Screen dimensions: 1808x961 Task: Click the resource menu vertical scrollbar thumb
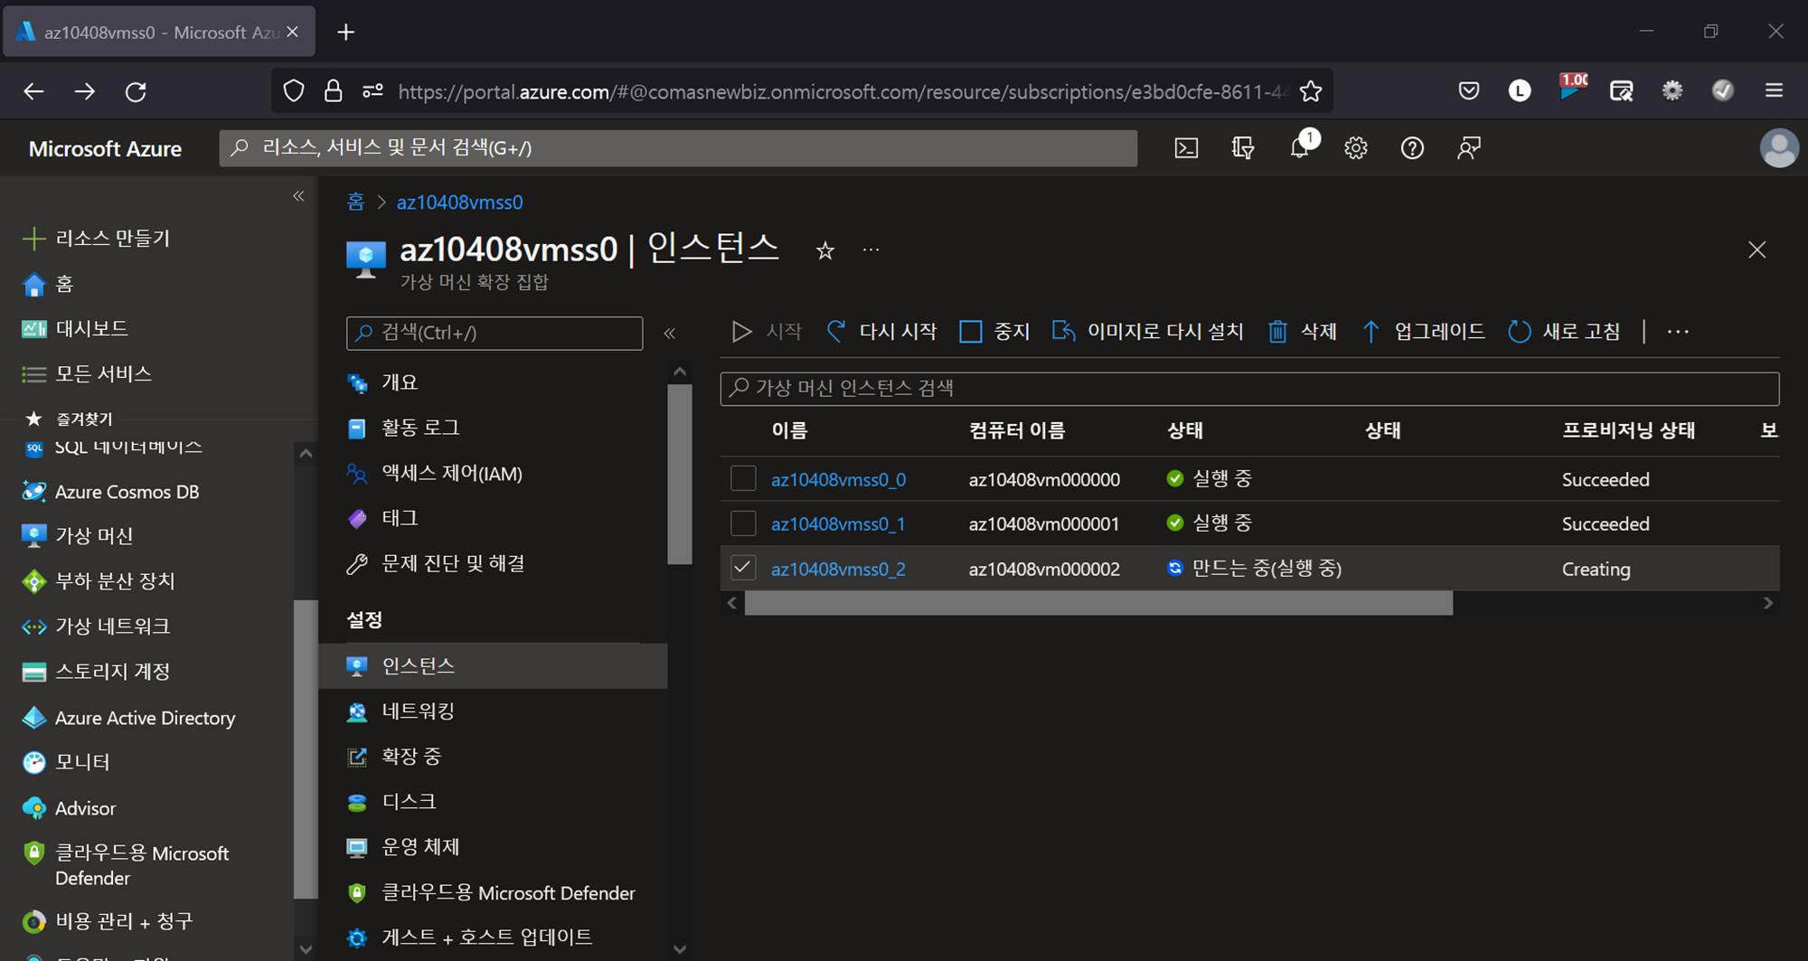(x=679, y=474)
